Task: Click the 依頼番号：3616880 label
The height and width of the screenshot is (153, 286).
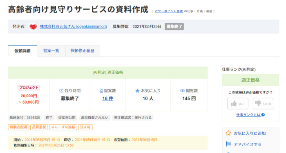Action: 25,118
